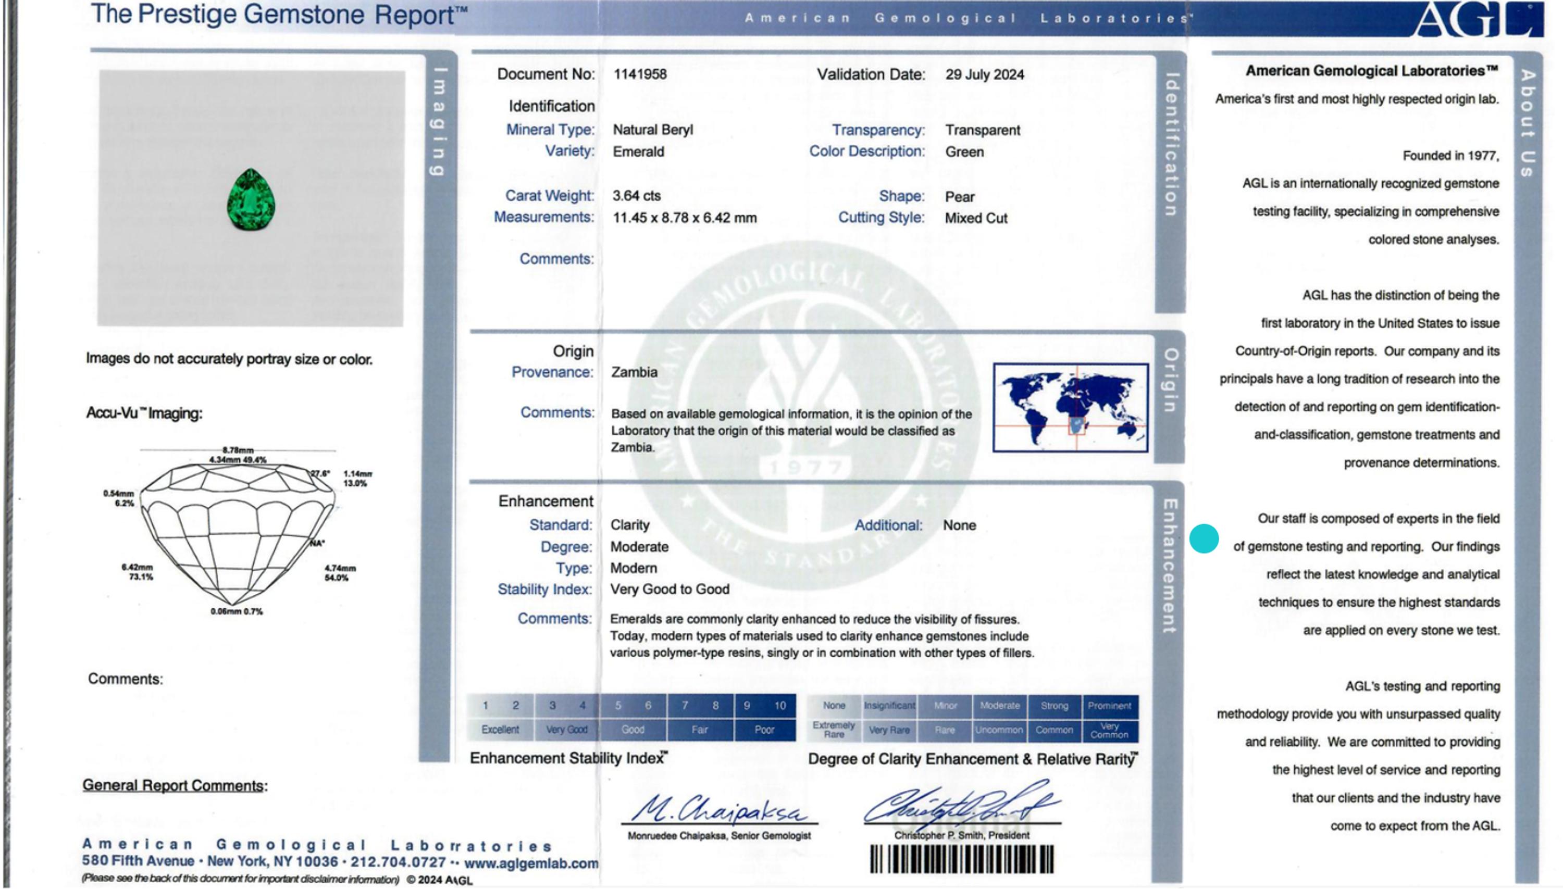Click the Additional field value None

tap(960, 525)
